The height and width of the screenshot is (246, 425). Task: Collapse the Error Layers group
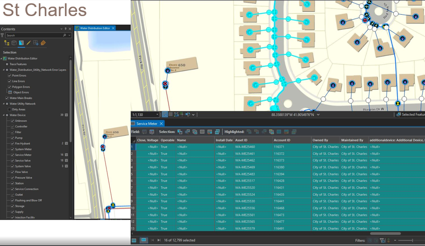coord(4,70)
